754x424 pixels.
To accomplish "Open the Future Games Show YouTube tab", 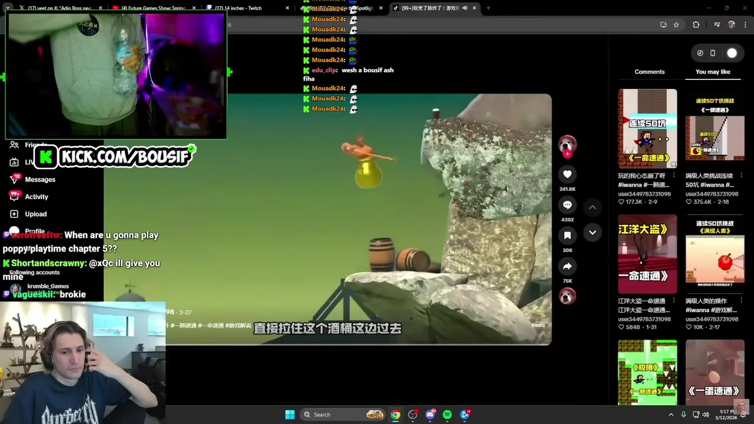I will (x=155, y=8).
